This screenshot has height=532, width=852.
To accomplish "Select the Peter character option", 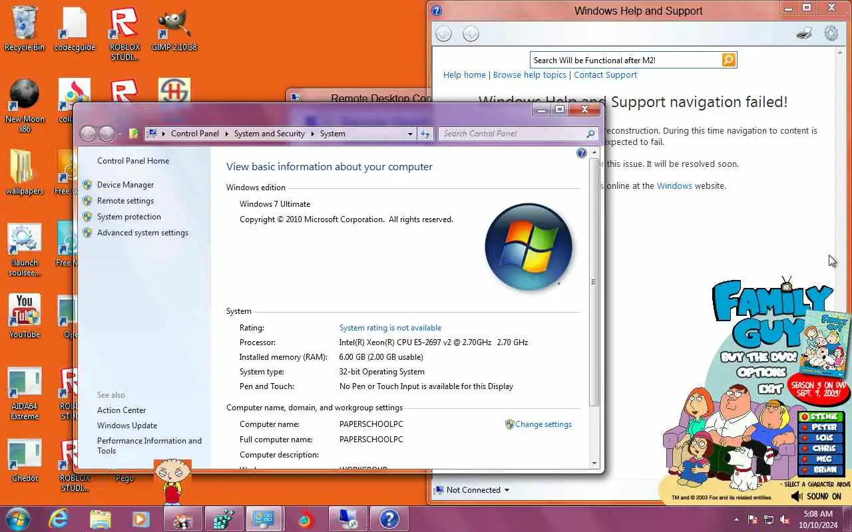I will (821, 428).
